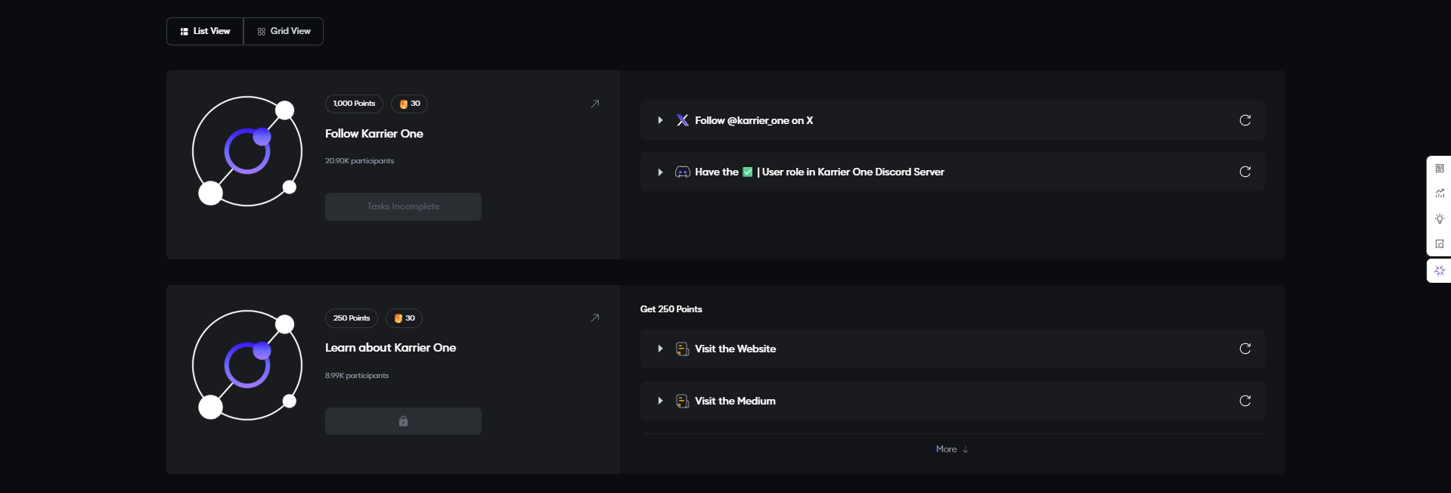1451x493 pixels.
Task: Click the sparkle icon in right sidebar
Action: pyautogui.click(x=1440, y=271)
